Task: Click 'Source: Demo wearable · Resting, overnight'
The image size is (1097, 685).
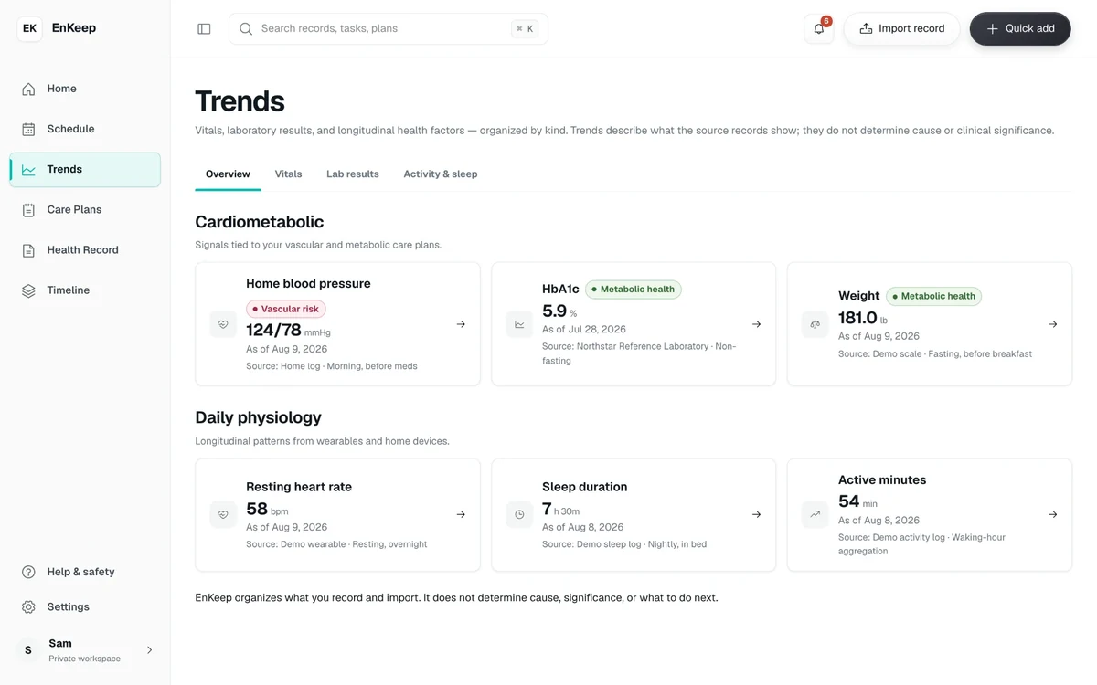Action: (x=336, y=544)
